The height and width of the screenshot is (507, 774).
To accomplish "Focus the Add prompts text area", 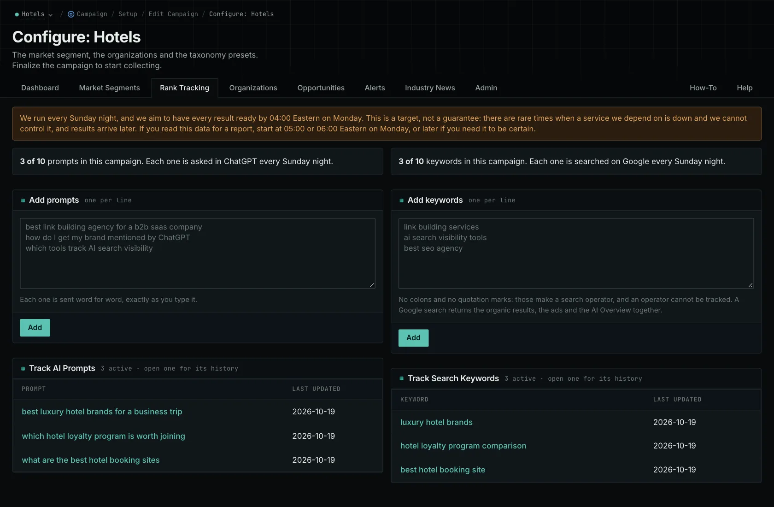I will (x=198, y=253).
